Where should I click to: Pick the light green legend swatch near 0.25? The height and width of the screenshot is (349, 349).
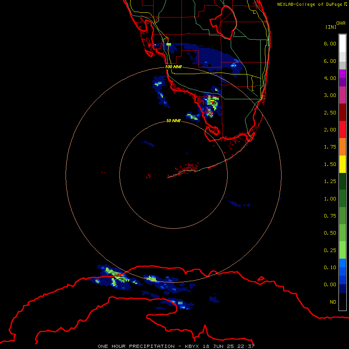[x=342, y=250]
